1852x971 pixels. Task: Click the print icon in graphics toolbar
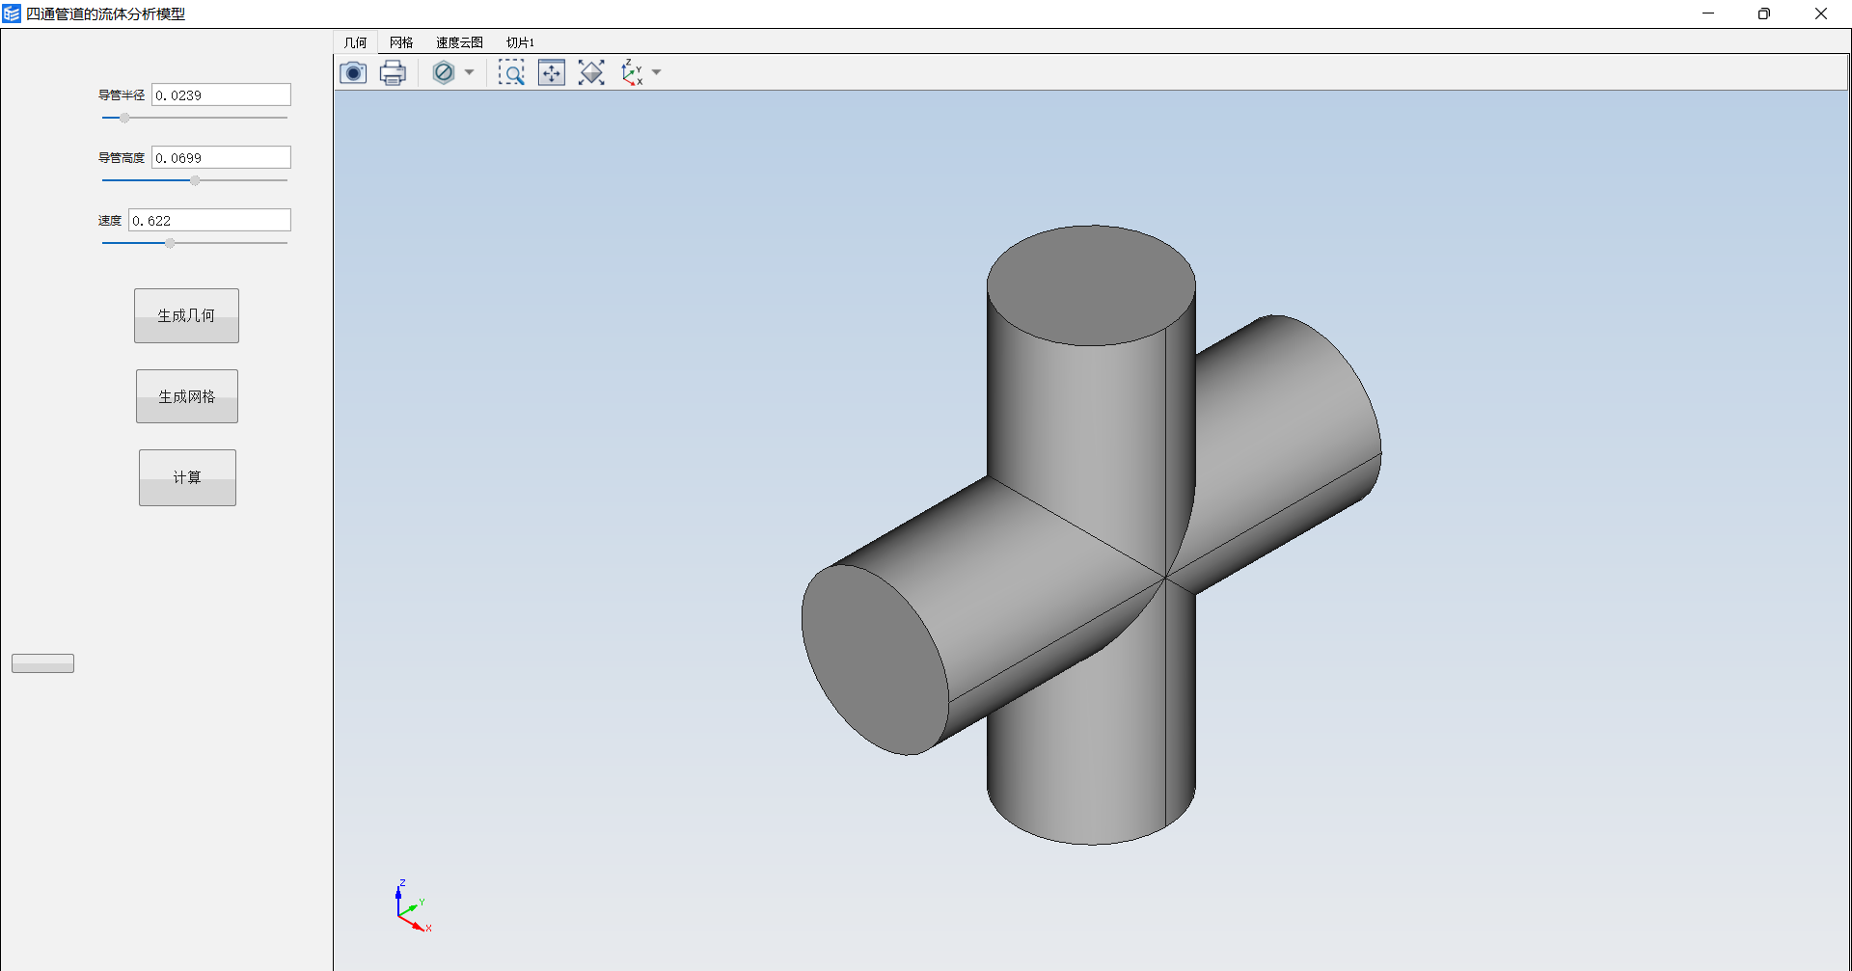[x=393, y=72]
